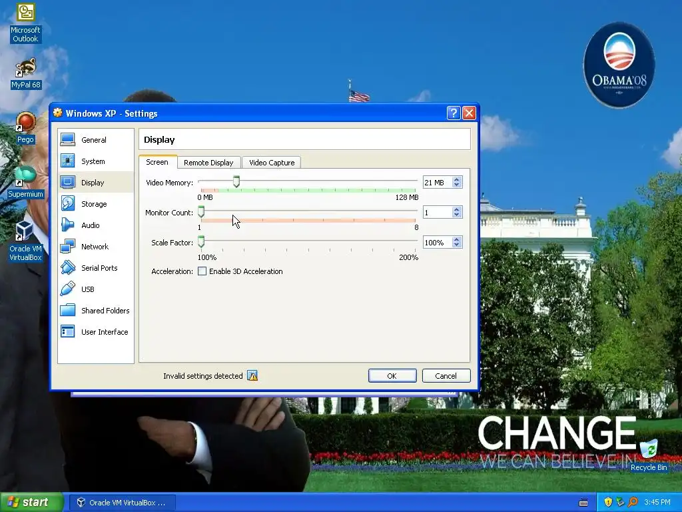Increase Video Memory with up arrow
This screenshot has width=682, height=512.
(457, 179)
